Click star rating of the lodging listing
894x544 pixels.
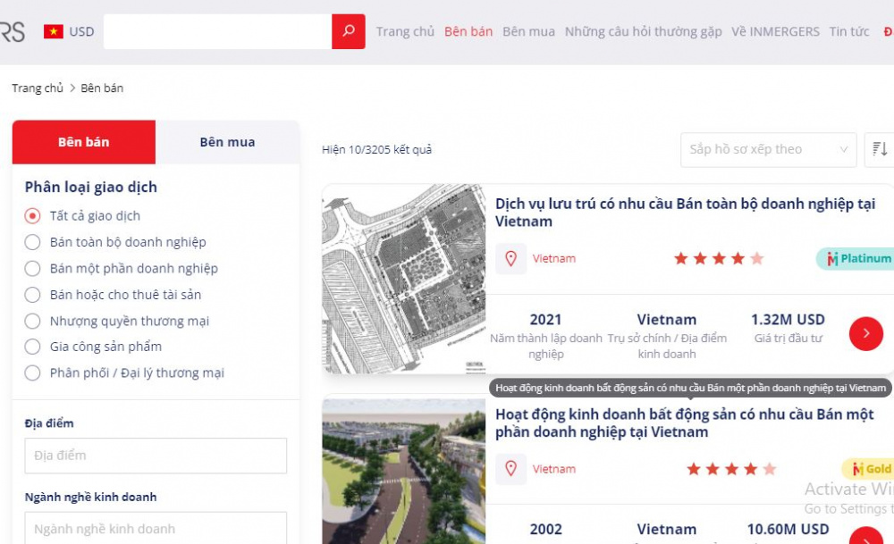[719, 259]
